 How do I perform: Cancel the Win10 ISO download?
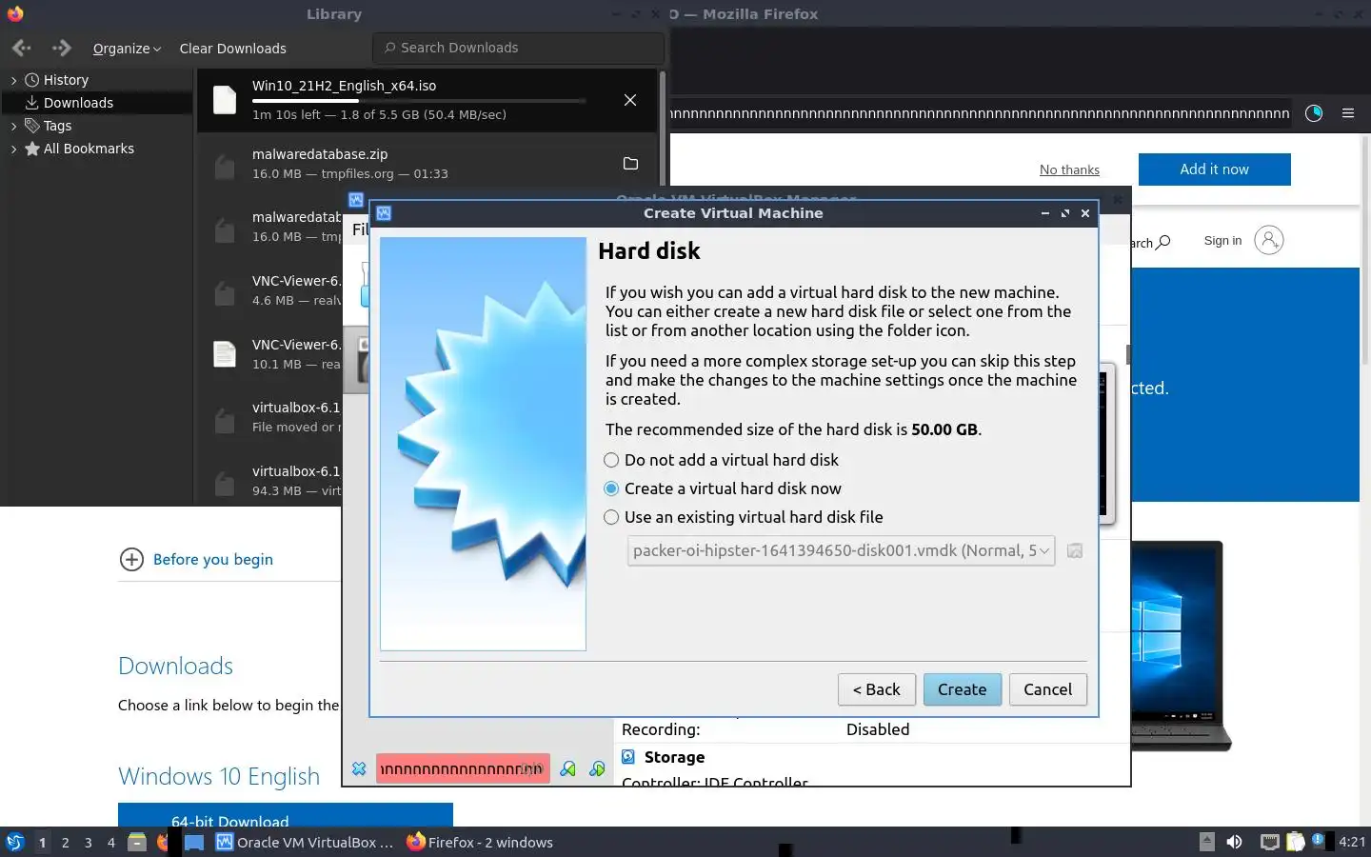(x=629, y=100)
